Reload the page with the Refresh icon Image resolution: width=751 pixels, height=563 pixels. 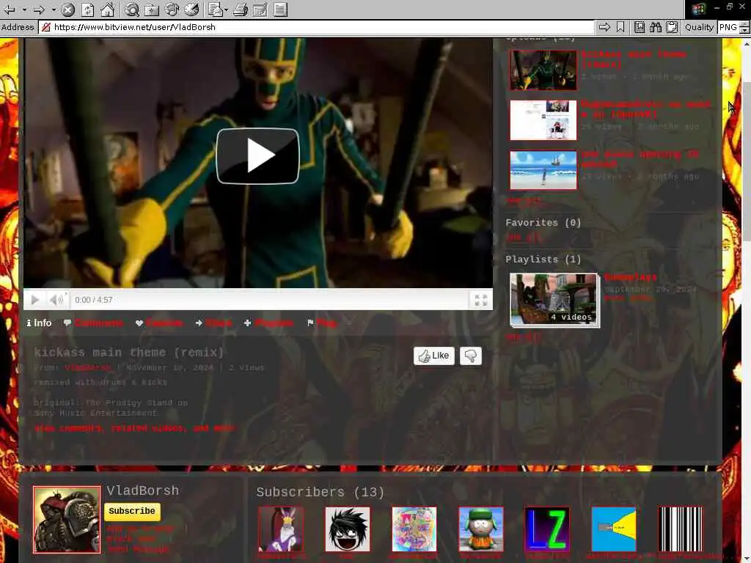(88, 9)
